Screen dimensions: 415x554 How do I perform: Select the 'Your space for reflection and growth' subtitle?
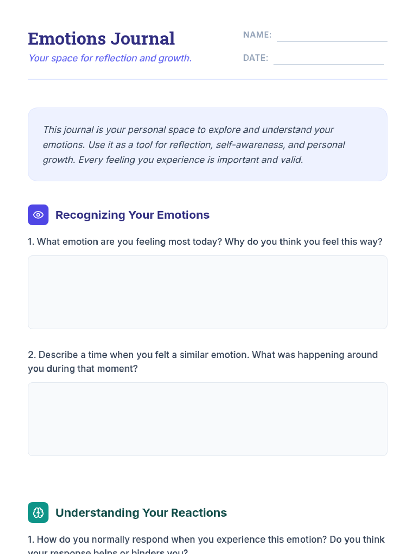(110, 58)
